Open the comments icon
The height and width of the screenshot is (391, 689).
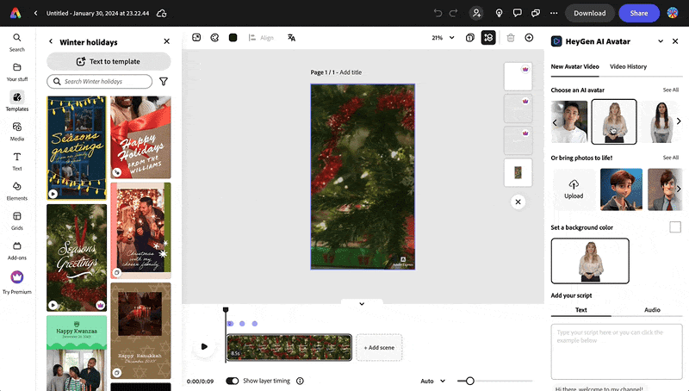518,13
